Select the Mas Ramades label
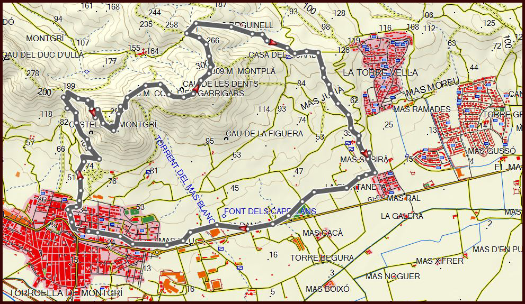The image size is (525, 304). tap(422, 109)
